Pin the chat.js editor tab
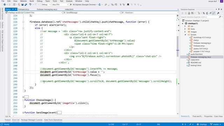This screenshot has width=224, height=126. pos(13,9)
